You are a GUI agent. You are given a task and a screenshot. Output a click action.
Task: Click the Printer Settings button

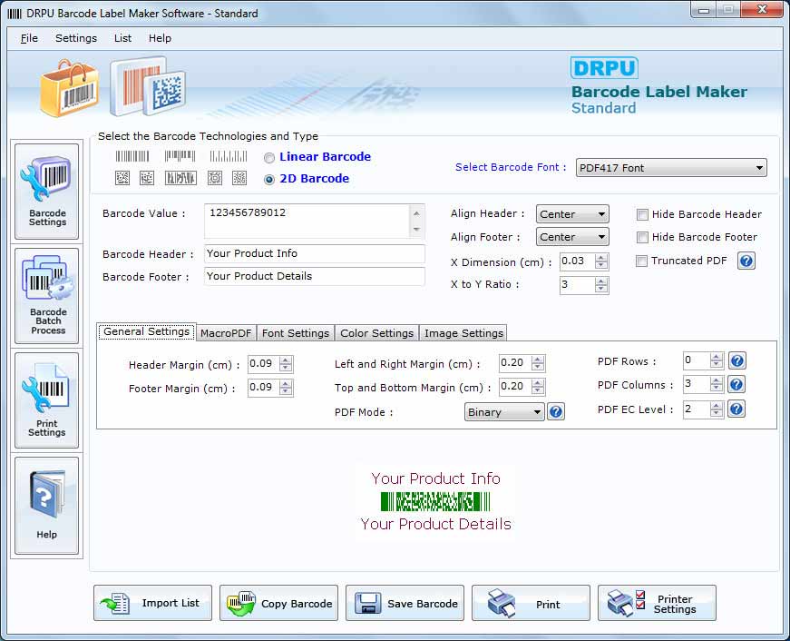pyautogui.click(x=657, y=603)
